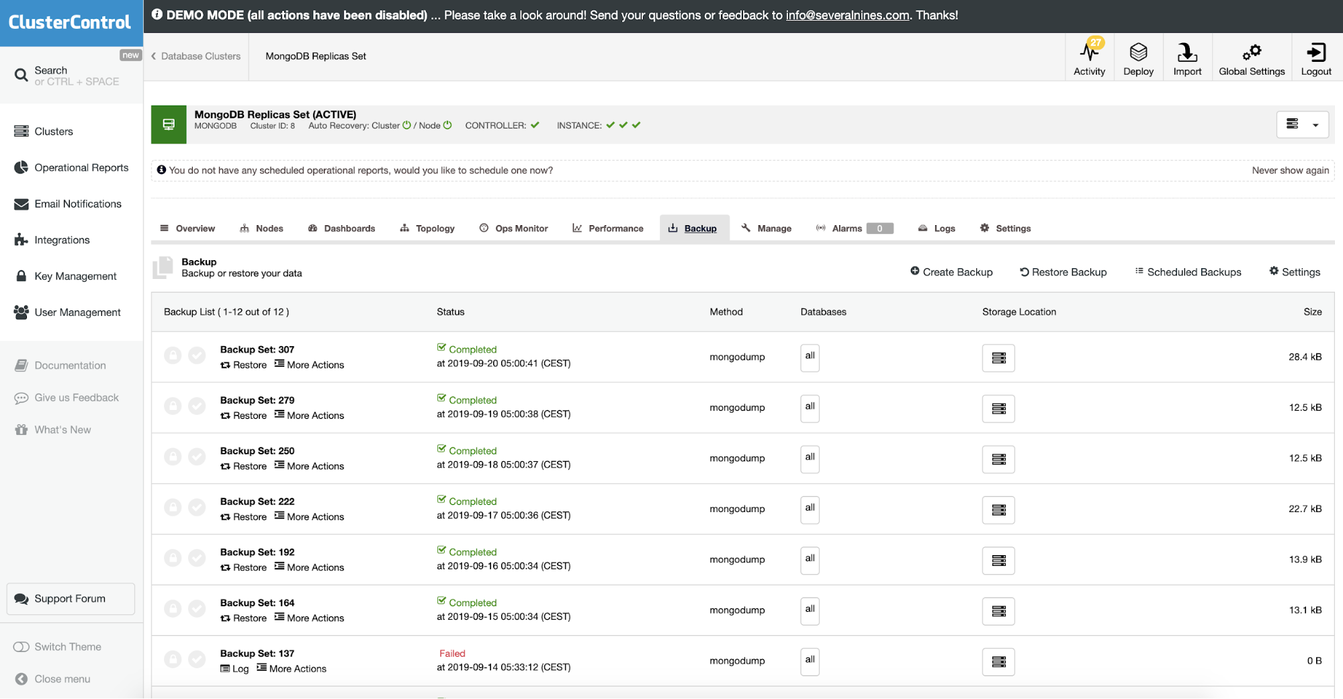Expand More Actions for Backup Set 164
This screenshot has height=699, width=1343.
pos(309,618)
